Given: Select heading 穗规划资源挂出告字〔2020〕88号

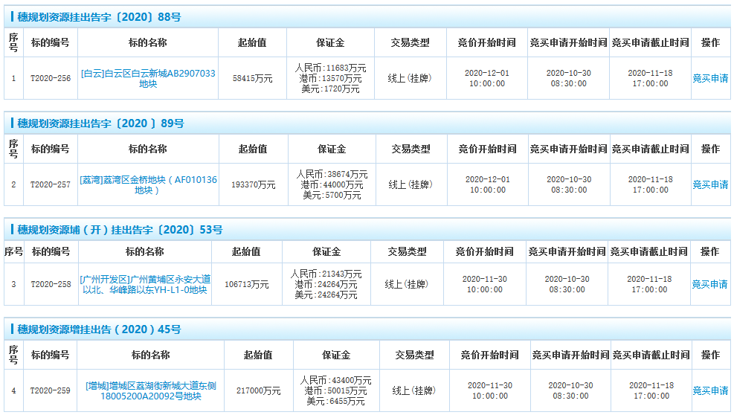Looking at the screenshot, I should pyautogui.click(x=99, y=16).
